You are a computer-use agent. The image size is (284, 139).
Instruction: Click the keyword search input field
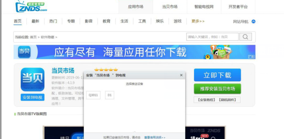click(x=212, y=37)
